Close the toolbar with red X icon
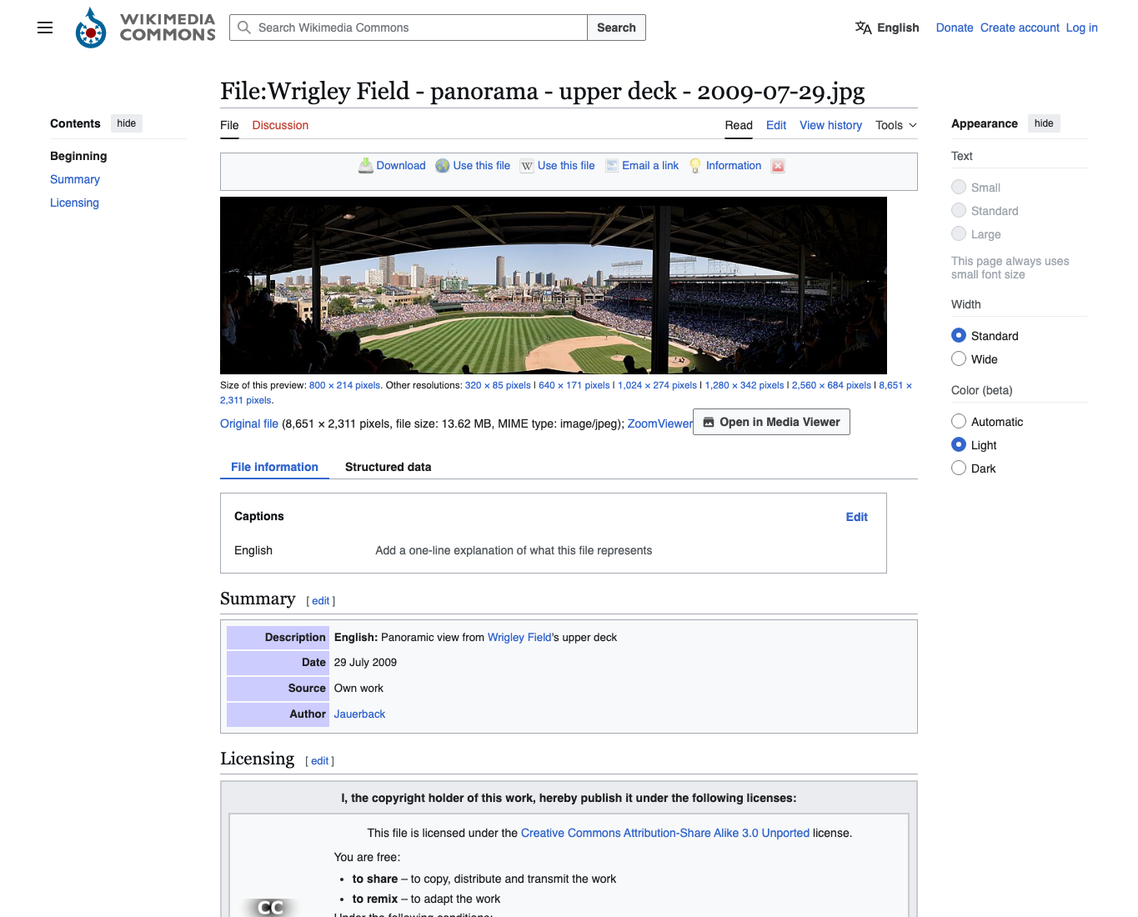The image size is (1138, 917). [x=778, y=166]
